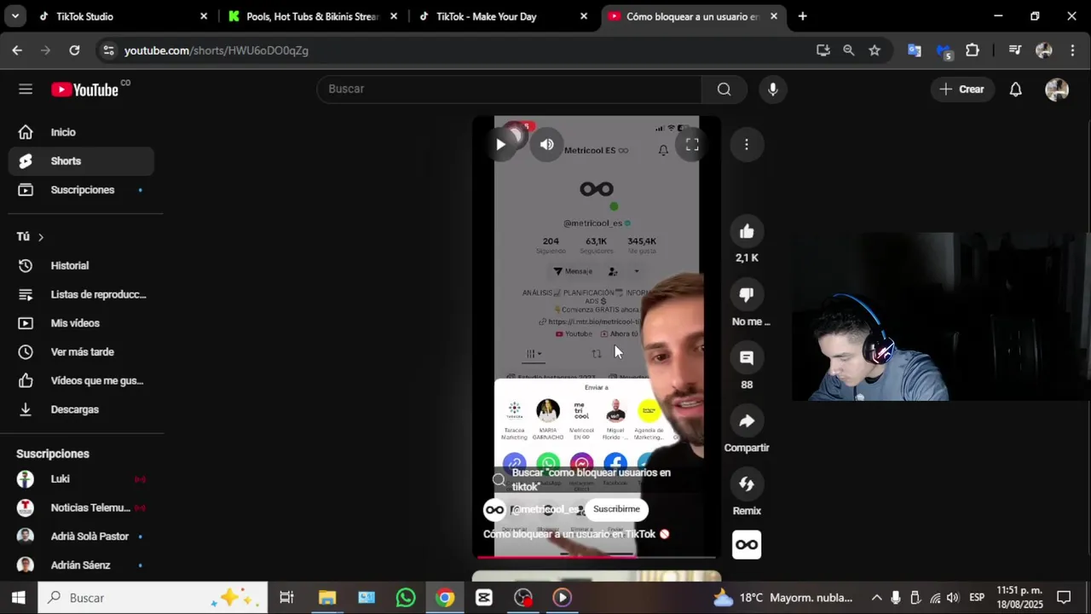Image resolution: width=1091 pixels, height=614 pixels.
Task: Seek on the Short's red progress bar
Action: (x=597, y=557)
